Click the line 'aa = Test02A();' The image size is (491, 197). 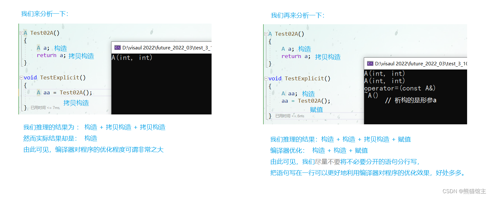point(306,101)
